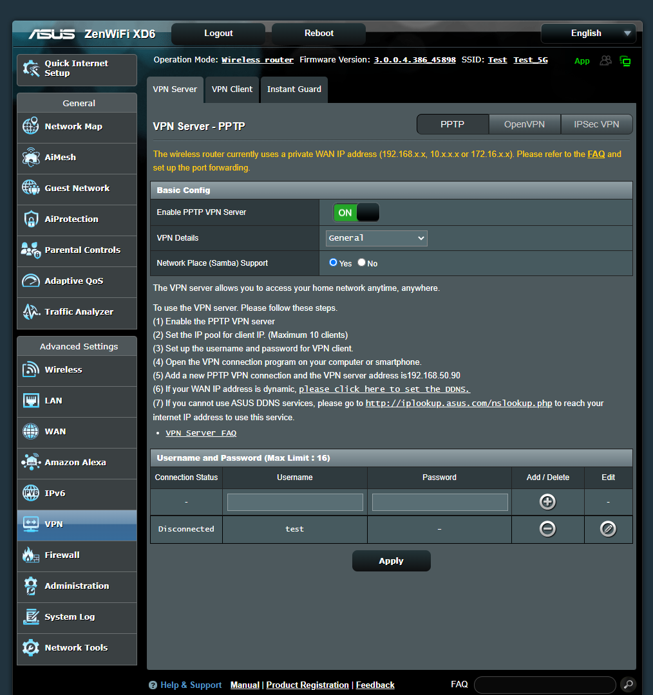Open the VPN Details dropdown

(376, 238)
